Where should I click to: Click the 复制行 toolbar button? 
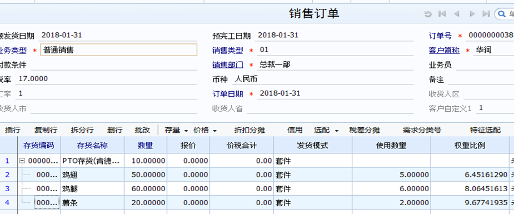pos(46,130)
